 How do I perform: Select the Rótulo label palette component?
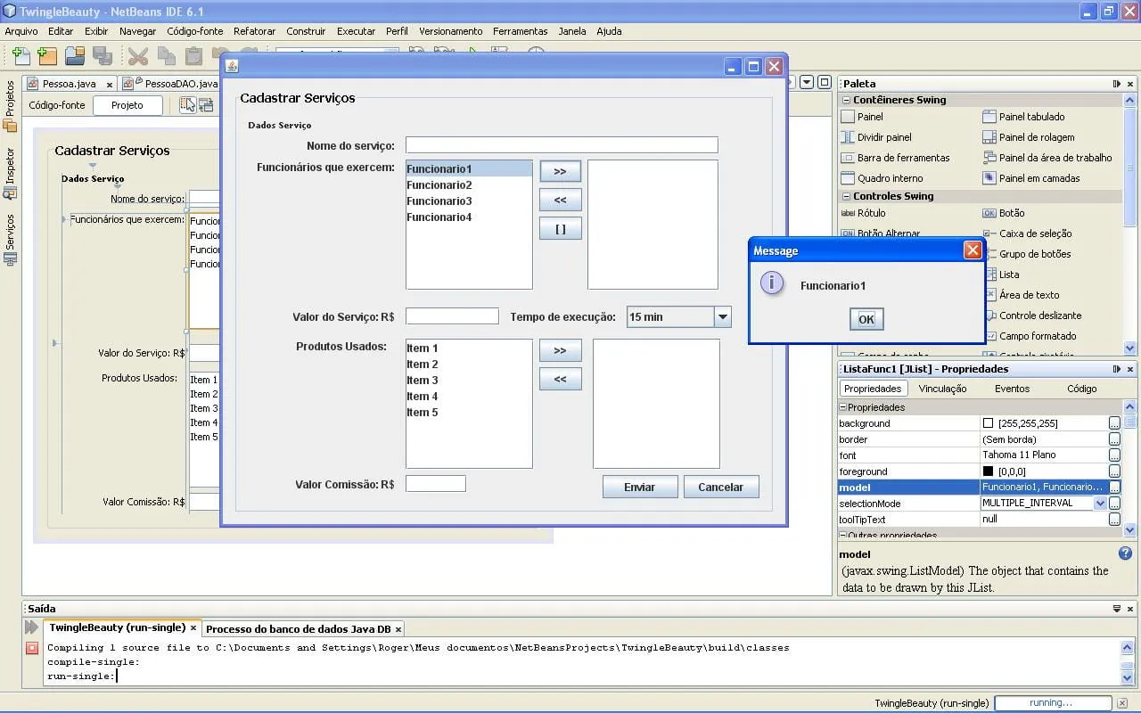point(871,213)
